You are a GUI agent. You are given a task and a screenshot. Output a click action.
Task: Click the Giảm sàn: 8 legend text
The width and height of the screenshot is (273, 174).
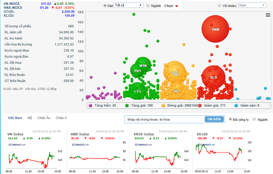click(x=250, y=105)
